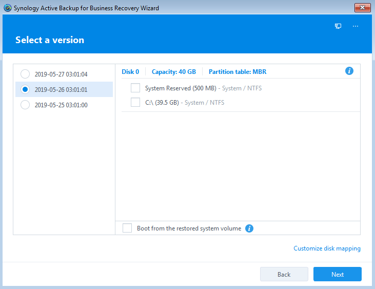This screenshot has width=375, height=289.
Task: Check the System Reserved (500 MB) partition box
Action: pos(135,88)
